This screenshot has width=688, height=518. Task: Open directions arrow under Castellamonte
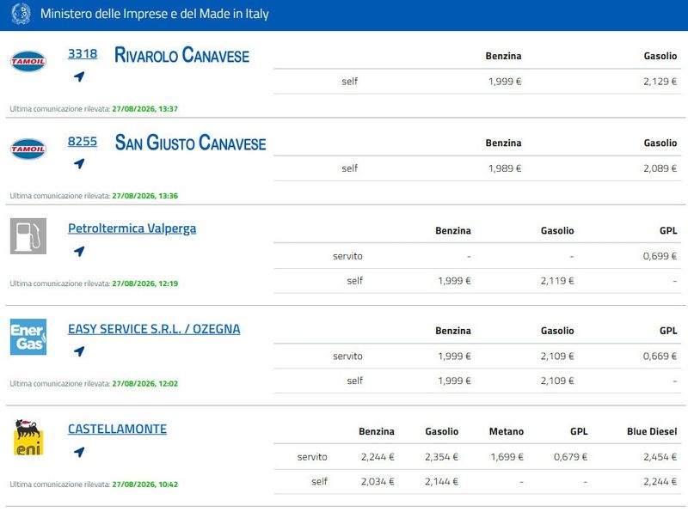click(x=79, y=452)
